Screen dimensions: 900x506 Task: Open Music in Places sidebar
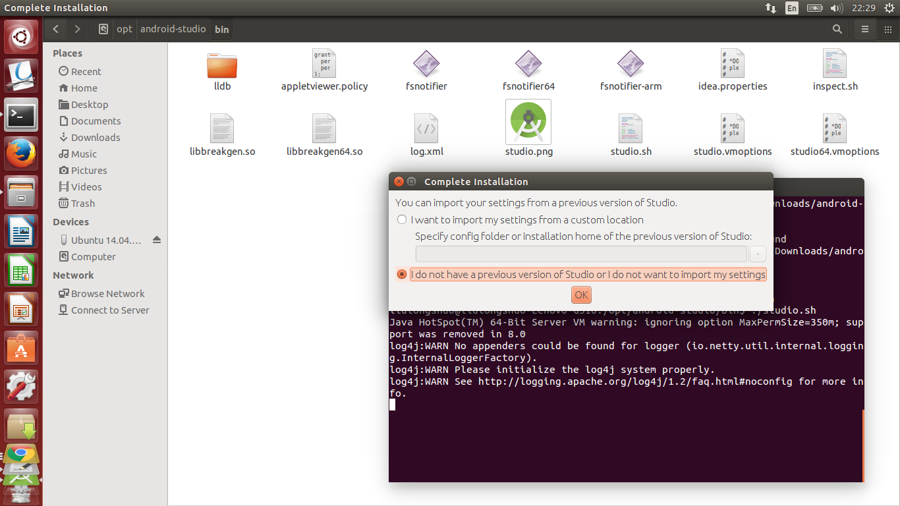click(78, 154)
